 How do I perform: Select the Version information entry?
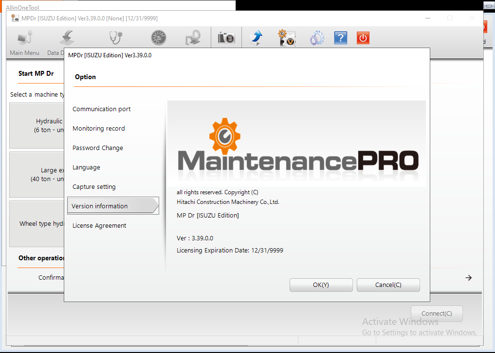(113, 206)
